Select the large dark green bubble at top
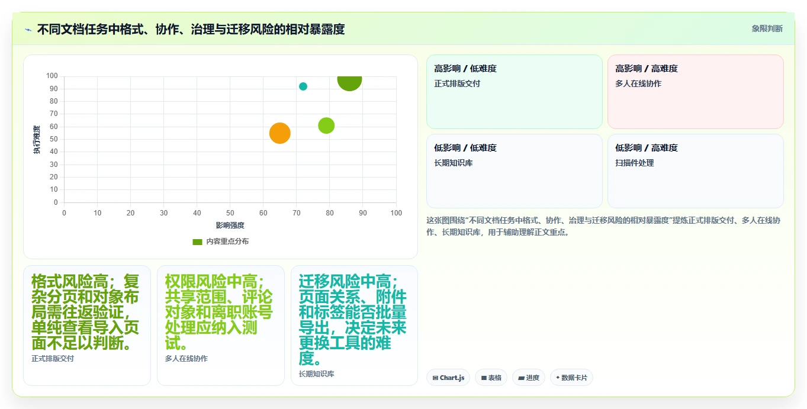This screenshot has height=409, width=807. (349, 82)
